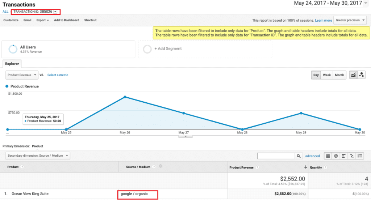Select Product as primary dimension

pyautogui.click(x=37, y=146)
